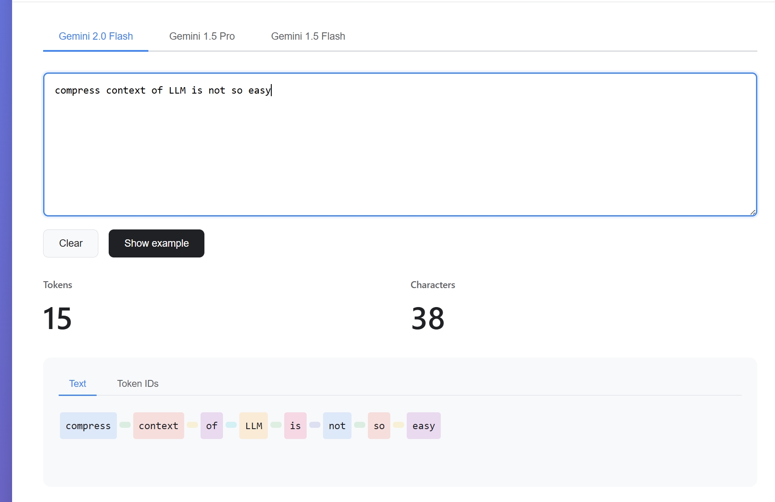Click the token count number 15
The image size is (775, 502).
pos(57,319)
